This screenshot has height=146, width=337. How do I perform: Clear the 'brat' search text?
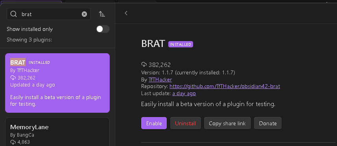pos(84,14)
